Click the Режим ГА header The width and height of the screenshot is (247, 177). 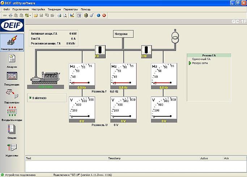[209, 55]
